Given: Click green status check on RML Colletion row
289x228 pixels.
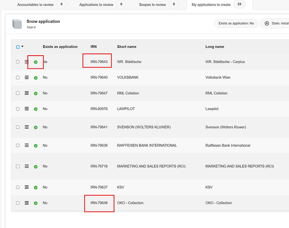Looking at the screenshot, I should [36, 93].
